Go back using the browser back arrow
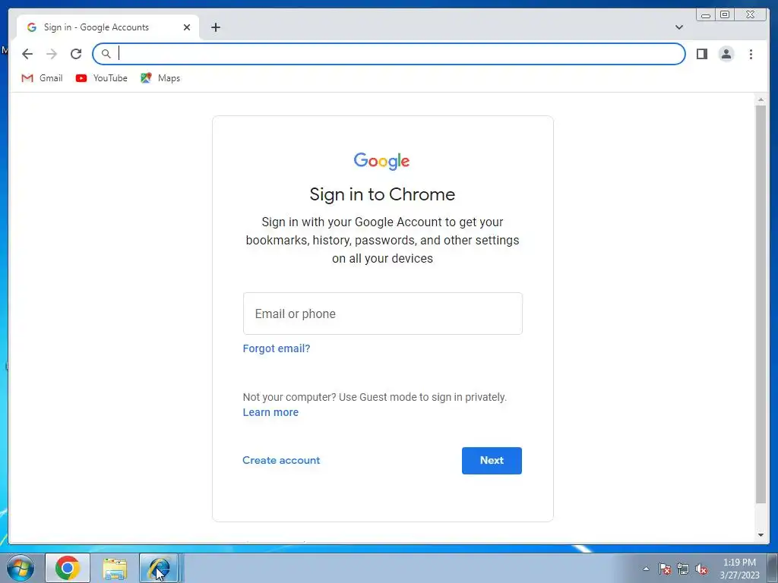This screenshot has width=778, height=583. (27, 54)
